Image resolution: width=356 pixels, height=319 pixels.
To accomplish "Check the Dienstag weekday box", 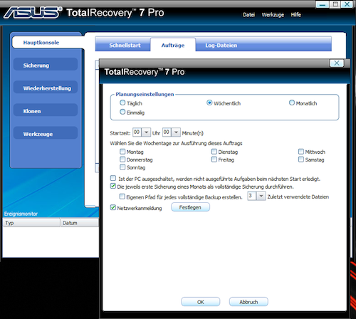I will point(214,152).
